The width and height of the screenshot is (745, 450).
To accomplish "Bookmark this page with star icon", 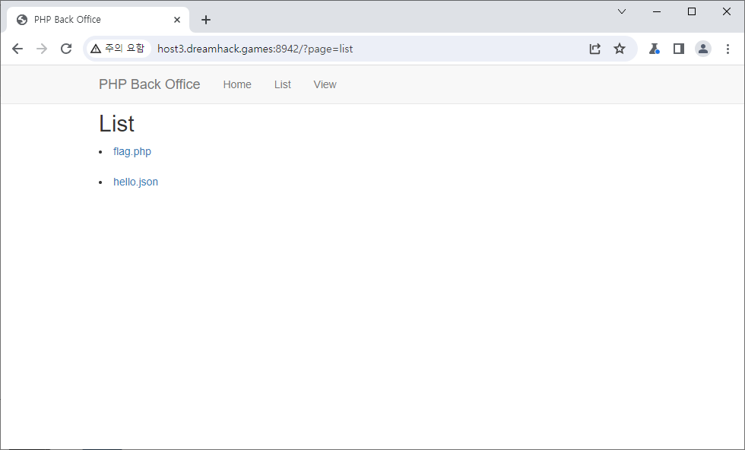I will coord(620,49).
